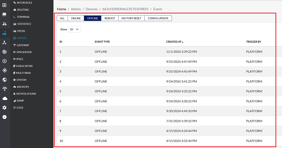Open settings gear icon in left rail
The width and height of the screenshot is (282, 148).
coord(4,108)
